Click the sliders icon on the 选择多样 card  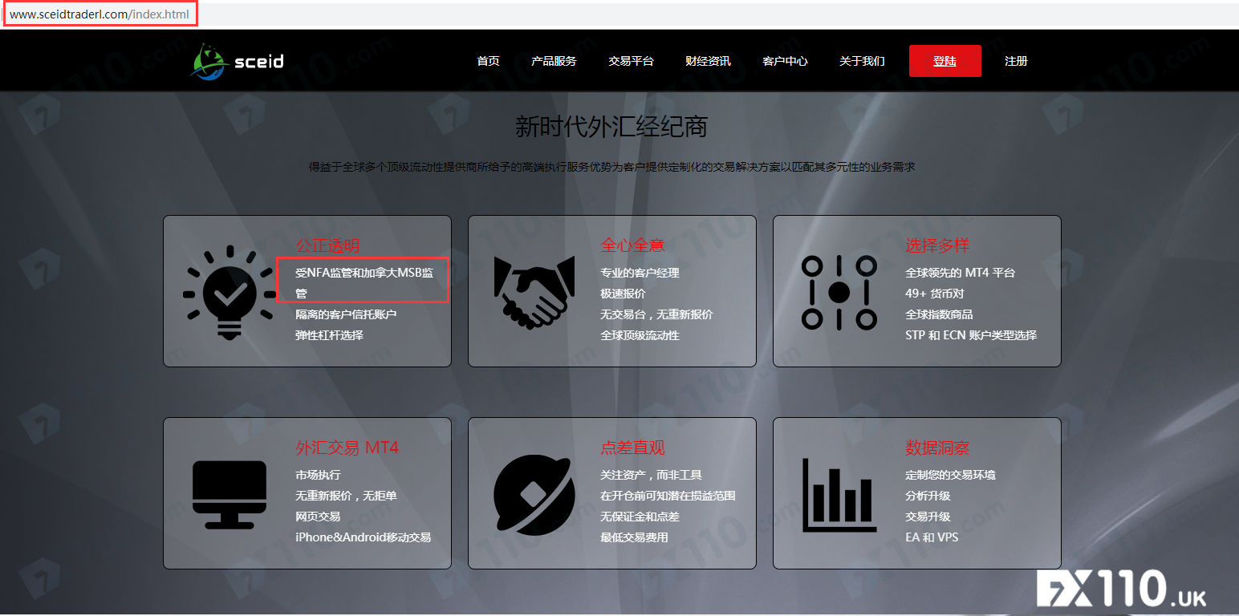[839, 292]
